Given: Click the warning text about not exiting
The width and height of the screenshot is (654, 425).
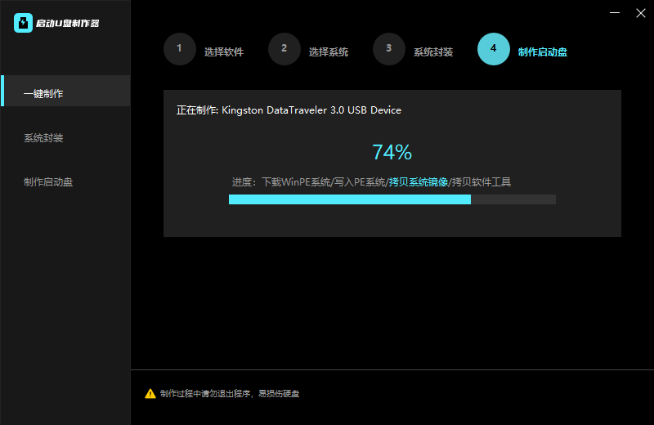Looking at the screenshot, I should (229, 394).
